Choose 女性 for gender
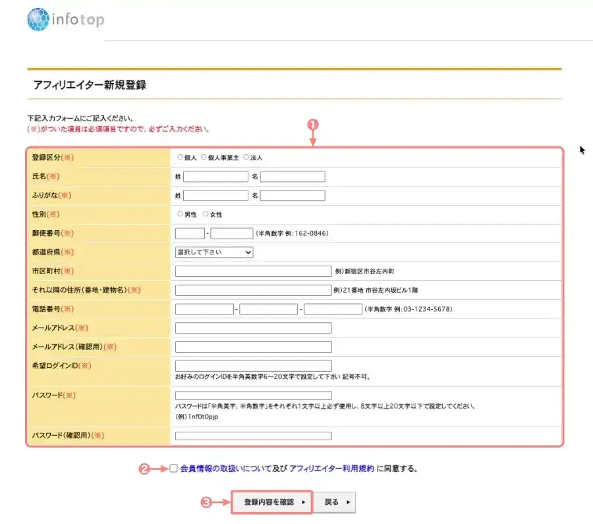Screen dimensions: 593x524 [206, 214]
